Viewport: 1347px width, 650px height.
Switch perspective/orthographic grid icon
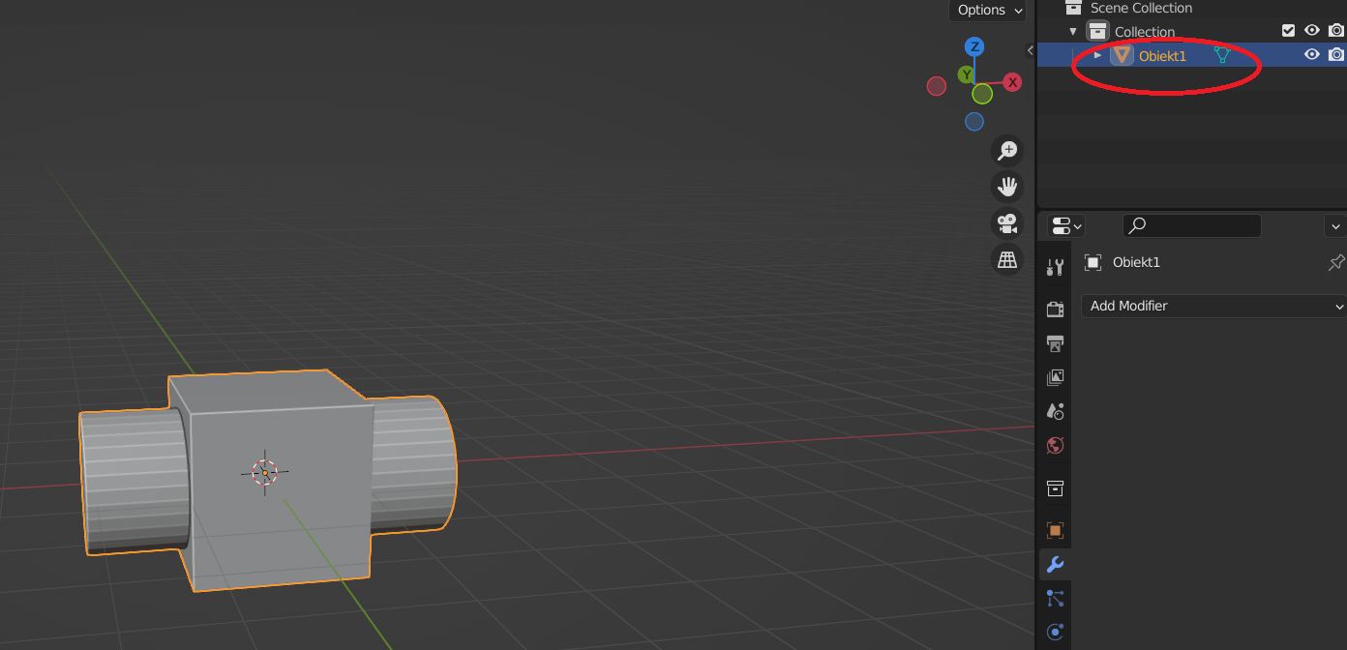1008,259
